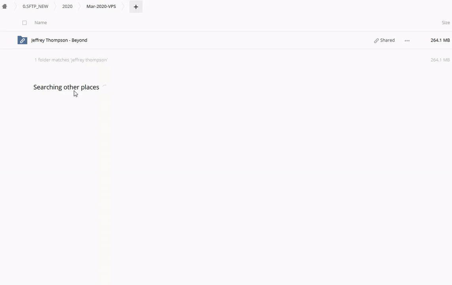Click the chevron after Mar-2020-VPS breadcrumb
This screenshot has width=452, height=285.
[x=123, y=6]
